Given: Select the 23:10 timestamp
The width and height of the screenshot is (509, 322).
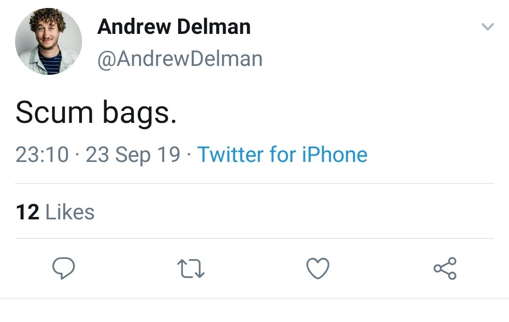Looking at the screenshot, I should coord(42,154).
